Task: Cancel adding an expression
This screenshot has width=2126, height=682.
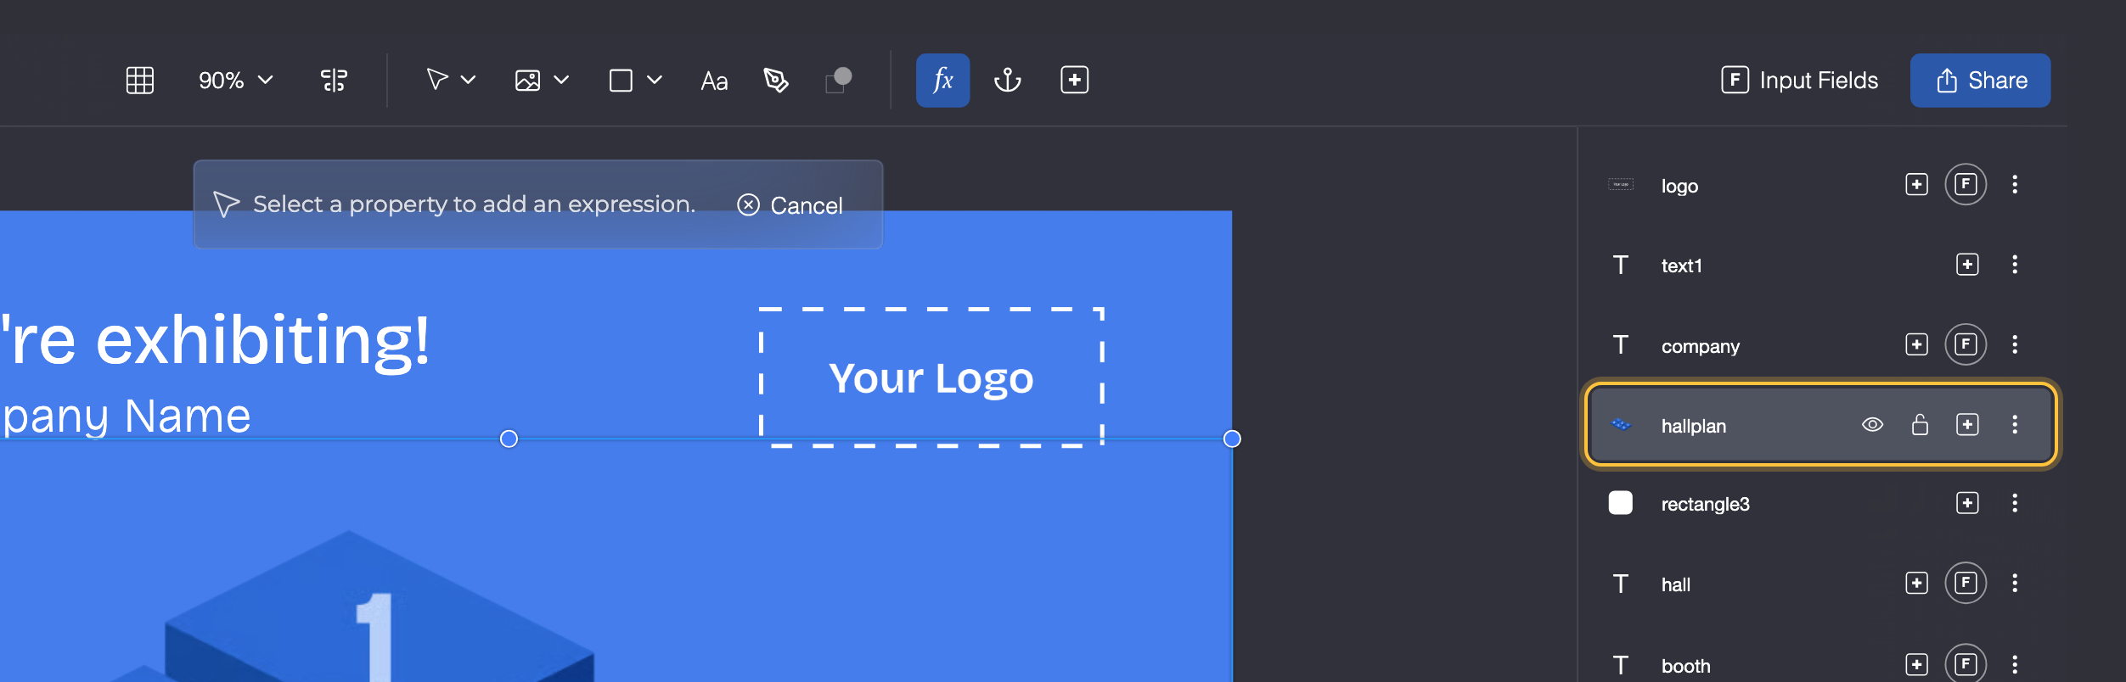Action: pos(790,205)
